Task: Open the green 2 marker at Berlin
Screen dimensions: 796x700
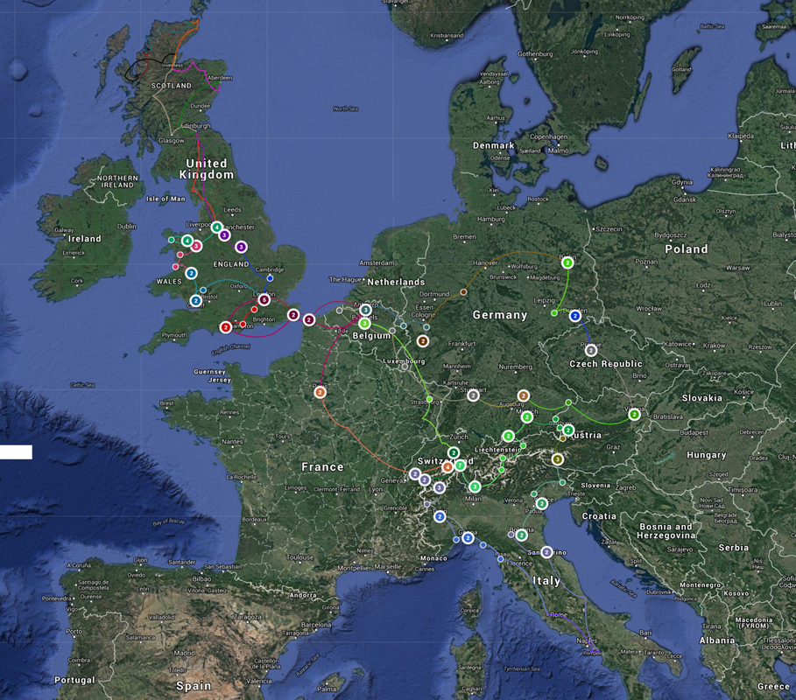Action: [x=567, y=262]
